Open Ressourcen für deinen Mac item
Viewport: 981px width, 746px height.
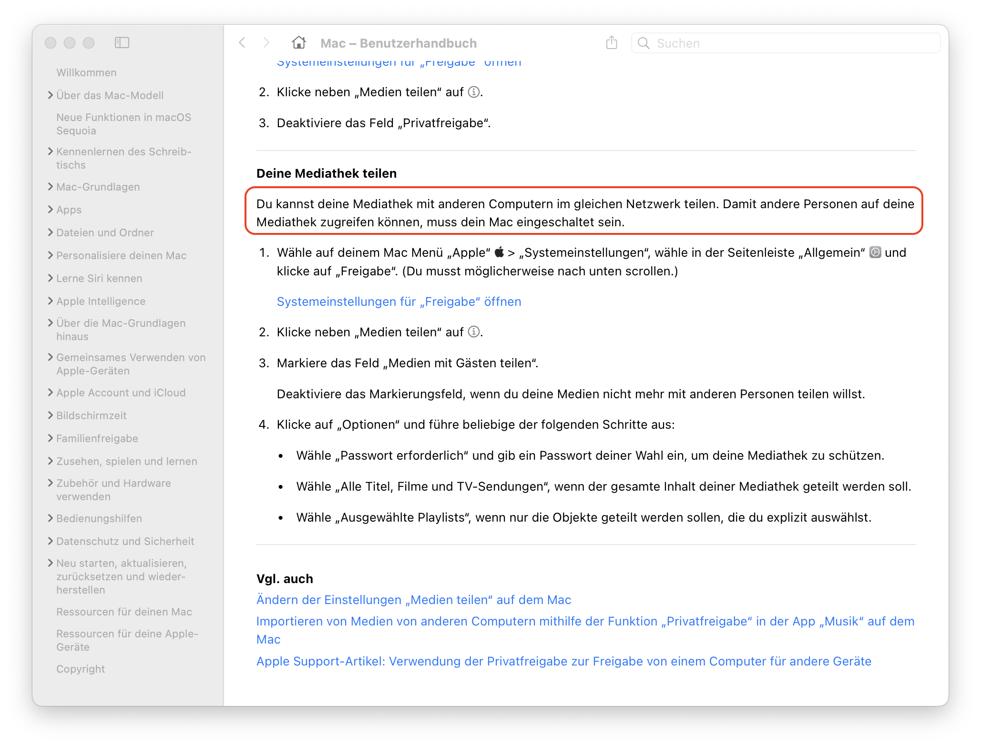pos(124,612)
